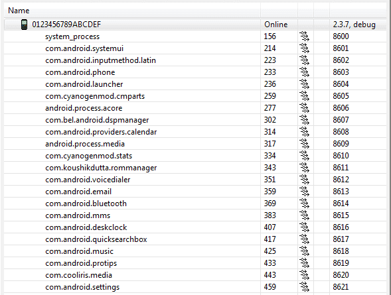Select the com.android.deskclock process
Image resolution: width=391 pixels, height=295 pixels.
[x=86, y=227]
